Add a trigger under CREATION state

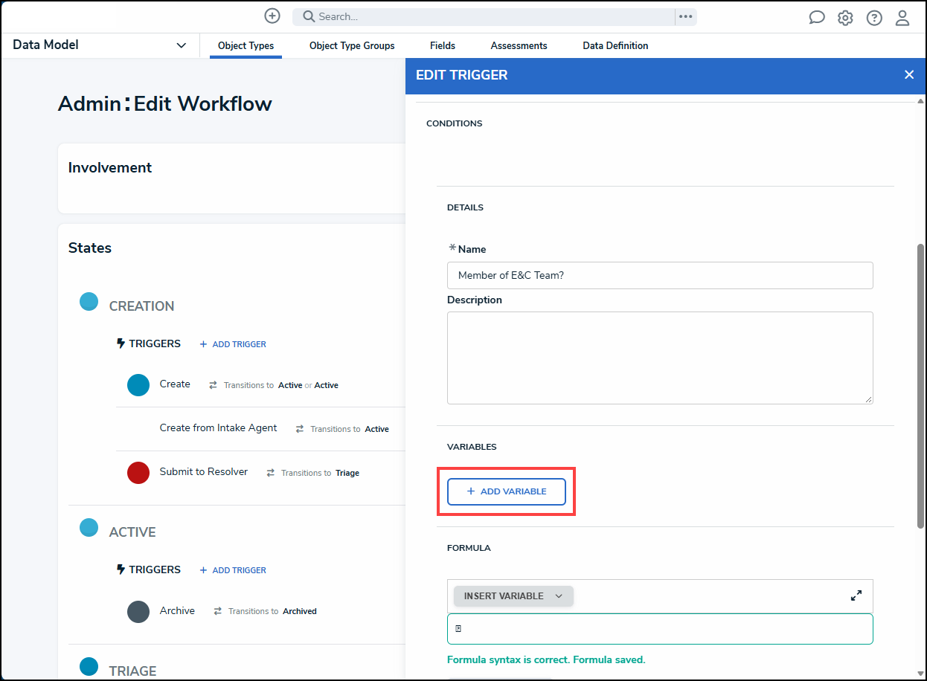(233, 344)
